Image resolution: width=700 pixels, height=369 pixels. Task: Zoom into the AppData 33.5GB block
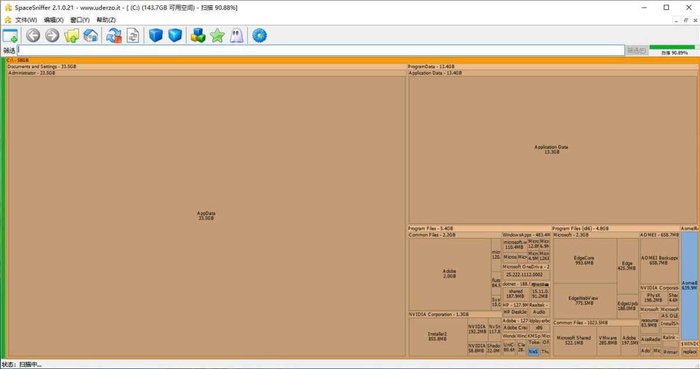[205, 216]
